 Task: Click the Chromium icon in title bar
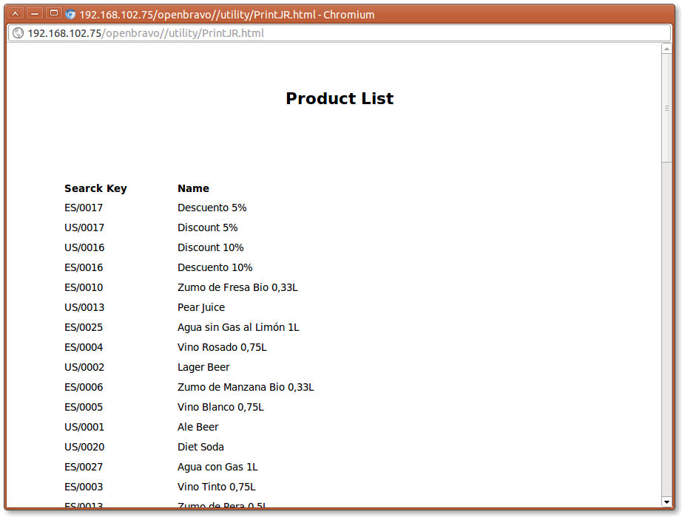click(x=70, y=14)
